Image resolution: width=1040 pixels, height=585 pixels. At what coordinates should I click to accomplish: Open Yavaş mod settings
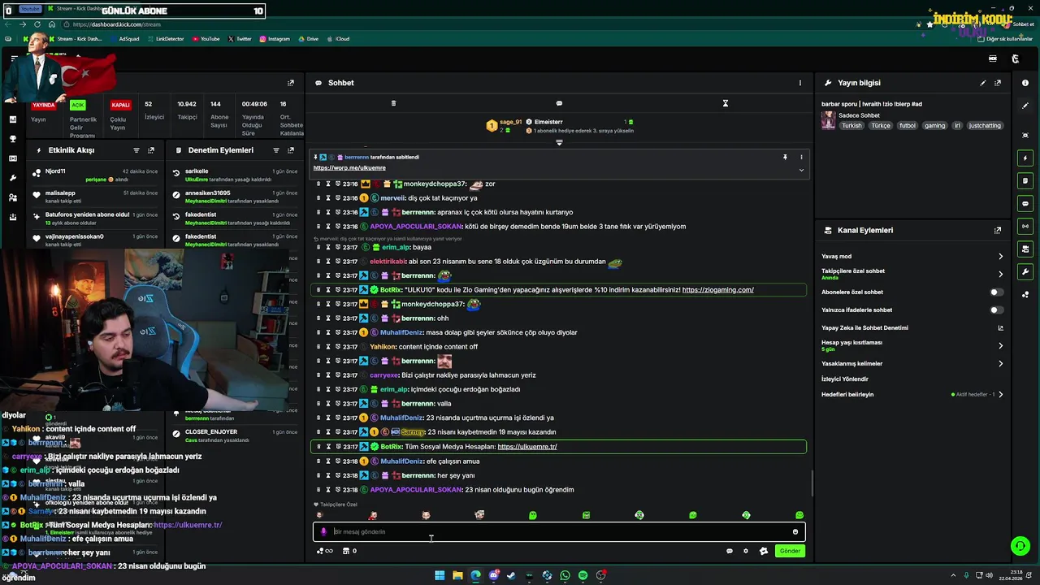click(1000, 256)
